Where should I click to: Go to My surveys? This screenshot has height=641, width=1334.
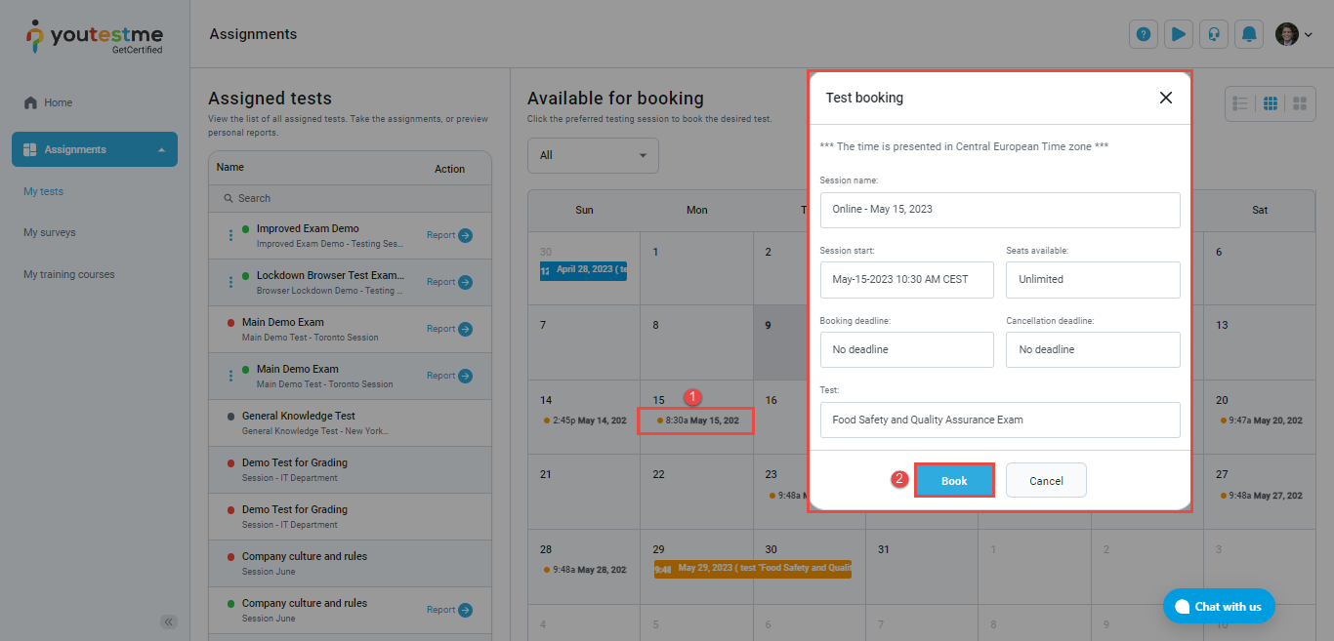50,233
